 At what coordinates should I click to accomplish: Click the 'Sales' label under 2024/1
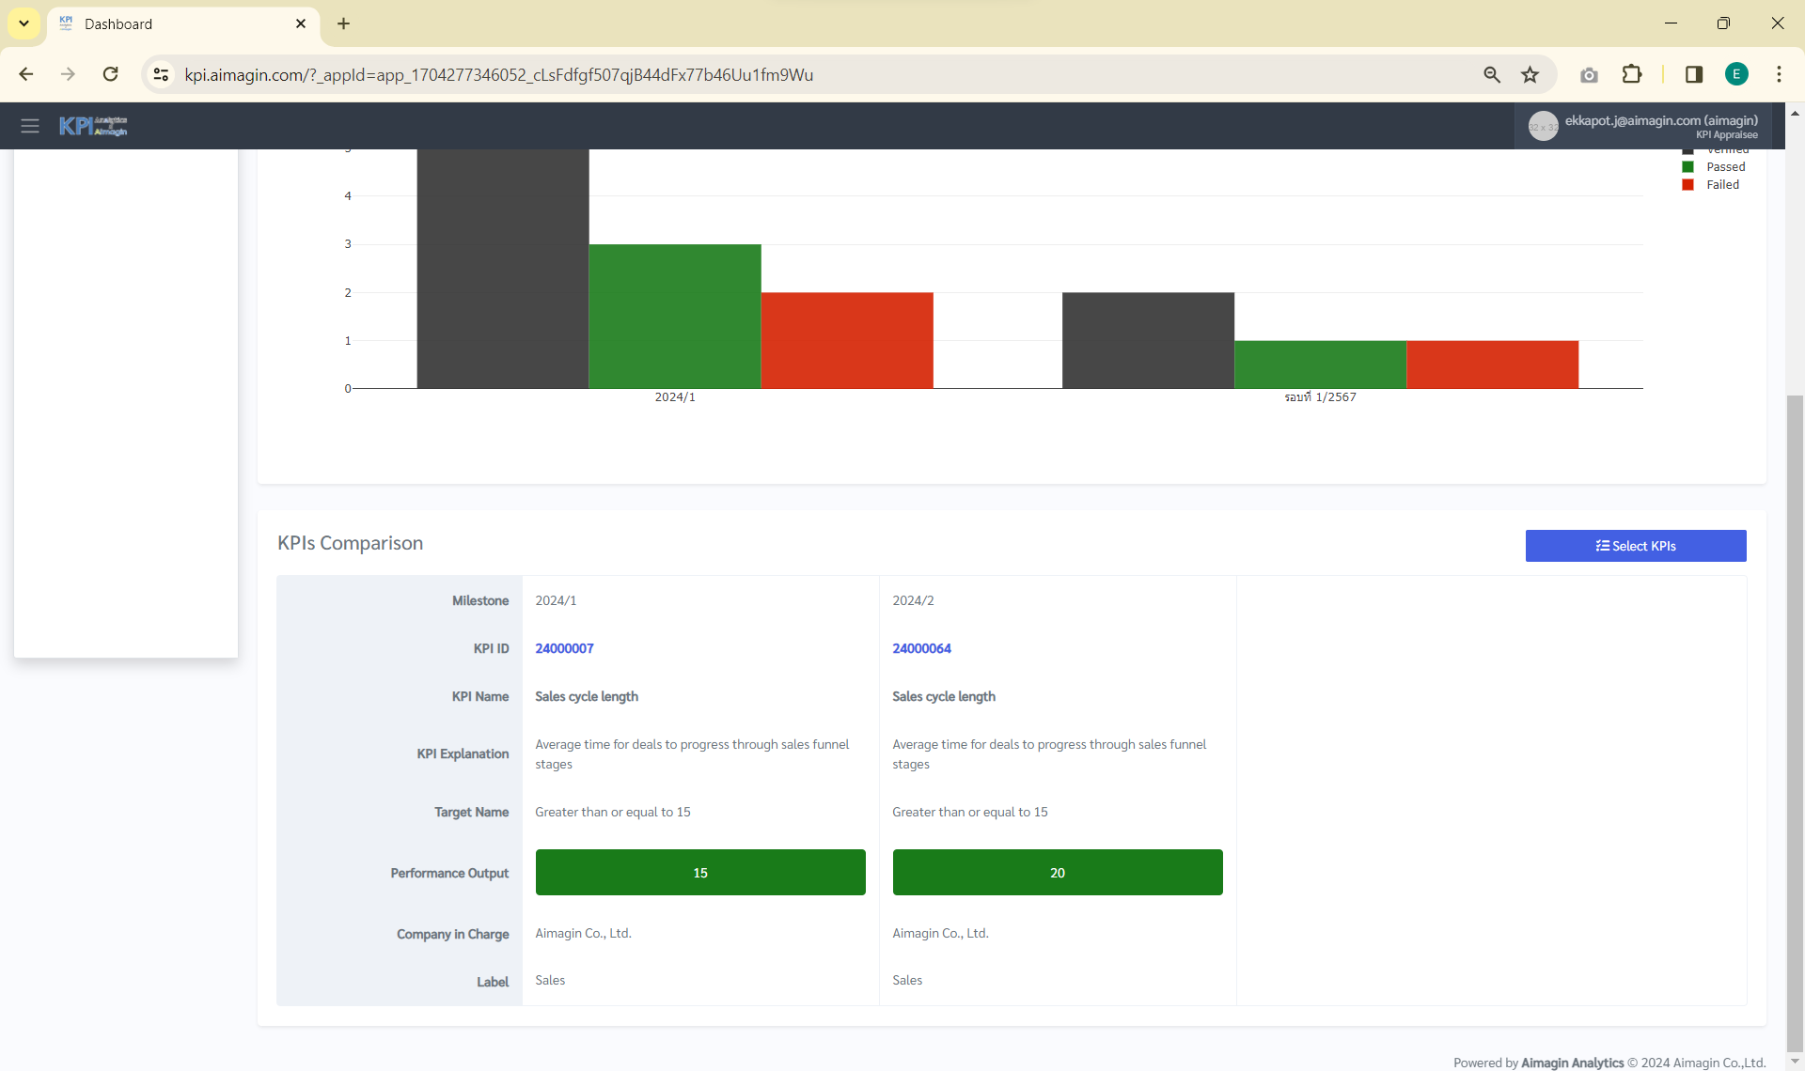(550, 980)
